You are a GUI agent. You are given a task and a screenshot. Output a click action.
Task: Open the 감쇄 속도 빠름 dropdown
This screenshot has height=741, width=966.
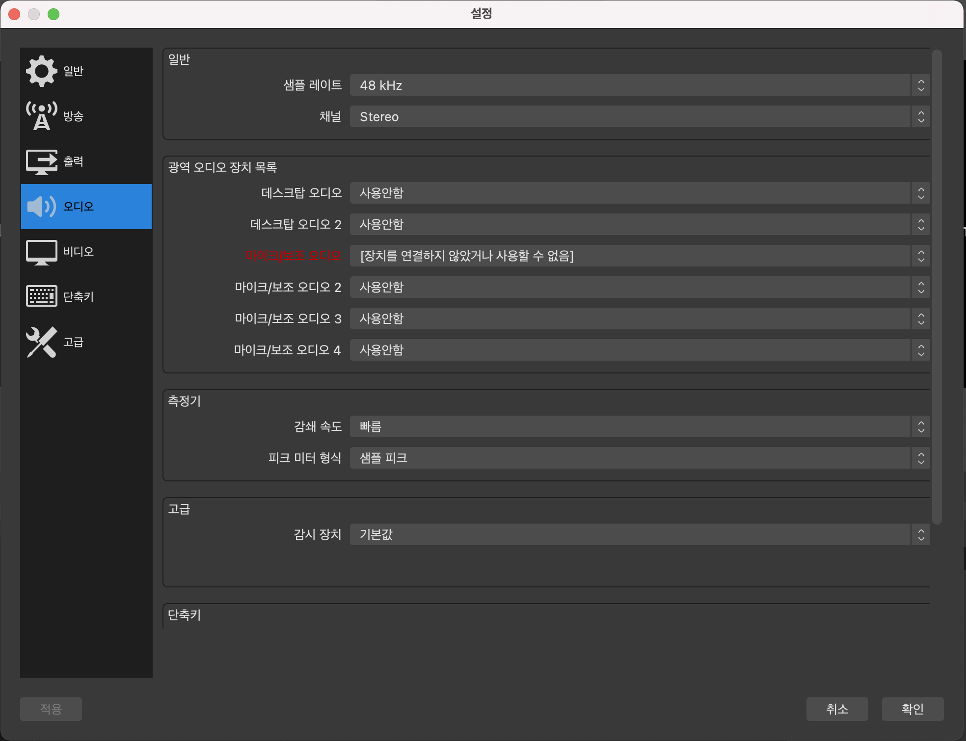640,427
